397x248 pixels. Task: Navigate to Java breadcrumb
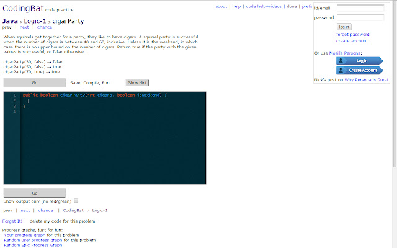point(10,21)
